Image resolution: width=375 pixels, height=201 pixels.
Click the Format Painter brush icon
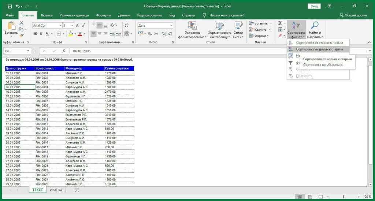coord(21,36)
